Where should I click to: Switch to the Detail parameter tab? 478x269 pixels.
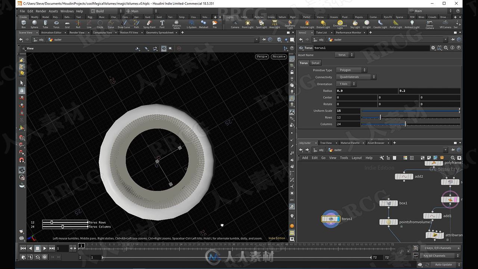point(316,63)
